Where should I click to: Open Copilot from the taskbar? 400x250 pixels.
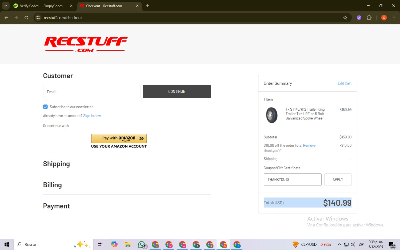click(x=114, y=244)
